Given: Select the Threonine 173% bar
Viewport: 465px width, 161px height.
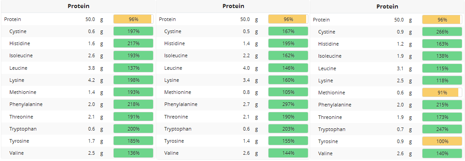Looking at the screenshot, I should [442, 117].
